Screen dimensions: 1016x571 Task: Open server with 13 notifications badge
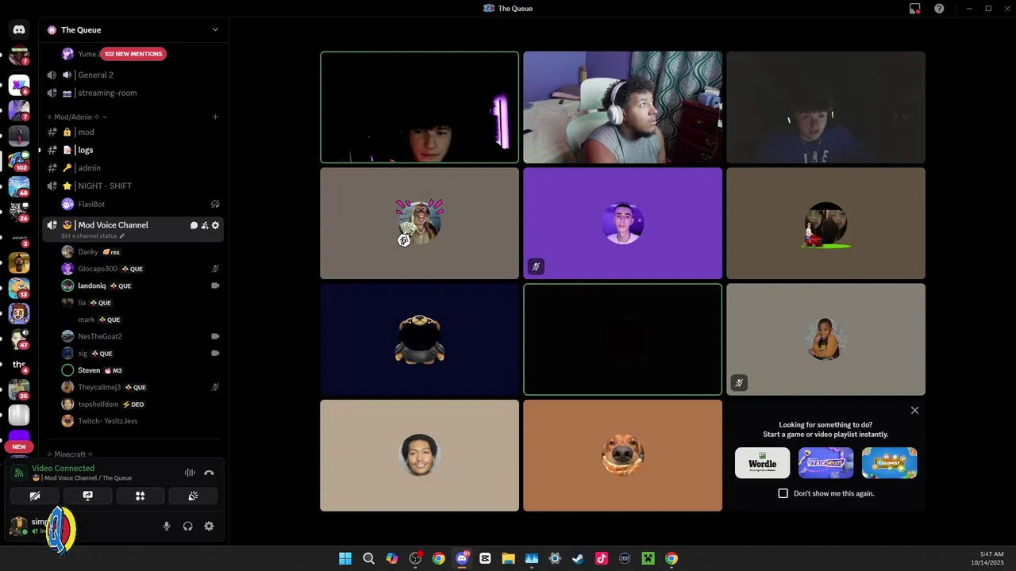(19, 287)
